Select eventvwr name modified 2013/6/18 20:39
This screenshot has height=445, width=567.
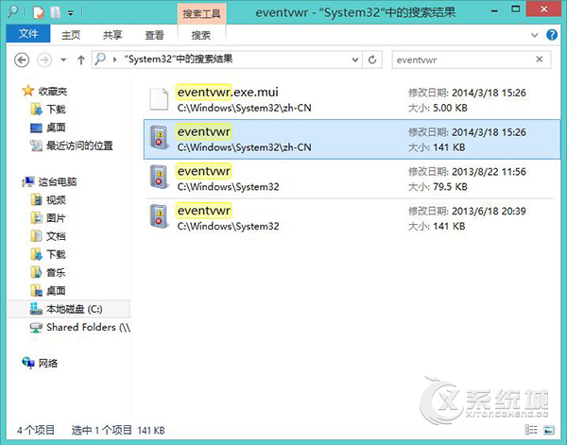(x=203, y=211)
